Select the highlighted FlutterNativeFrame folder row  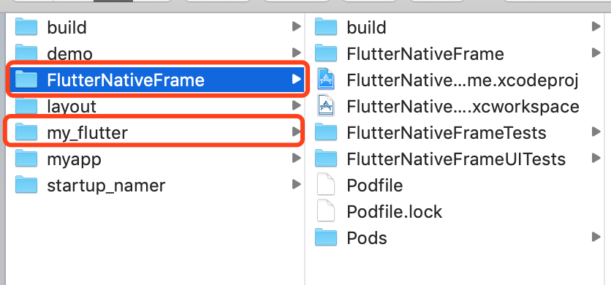point(157,80)
